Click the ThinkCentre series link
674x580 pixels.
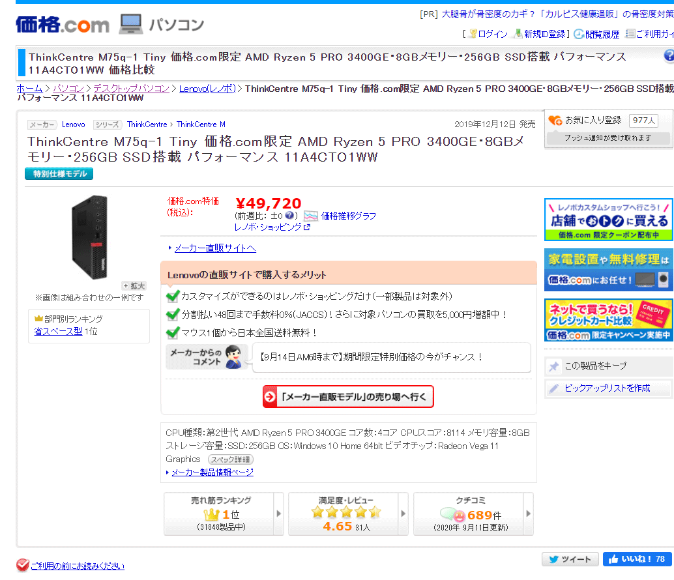point(147,124)
